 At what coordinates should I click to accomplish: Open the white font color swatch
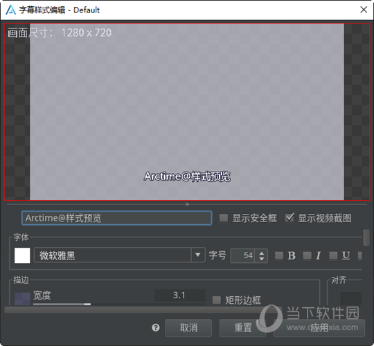(22, 255)
